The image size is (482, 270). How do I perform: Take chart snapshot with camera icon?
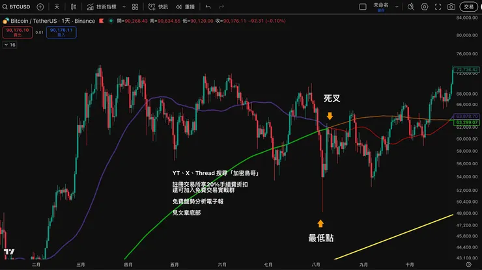[451, 7]
